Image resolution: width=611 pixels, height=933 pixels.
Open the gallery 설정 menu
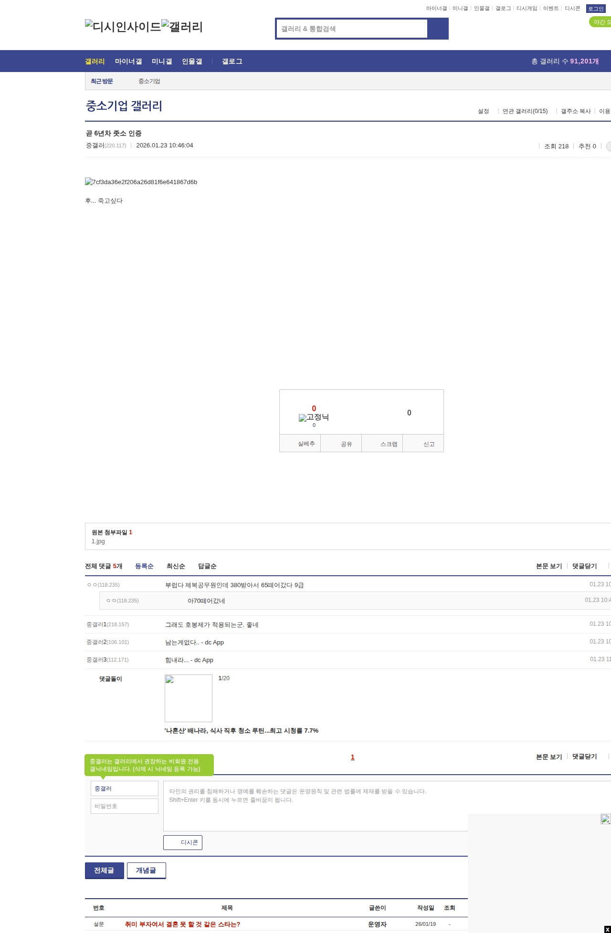point(483,111)
